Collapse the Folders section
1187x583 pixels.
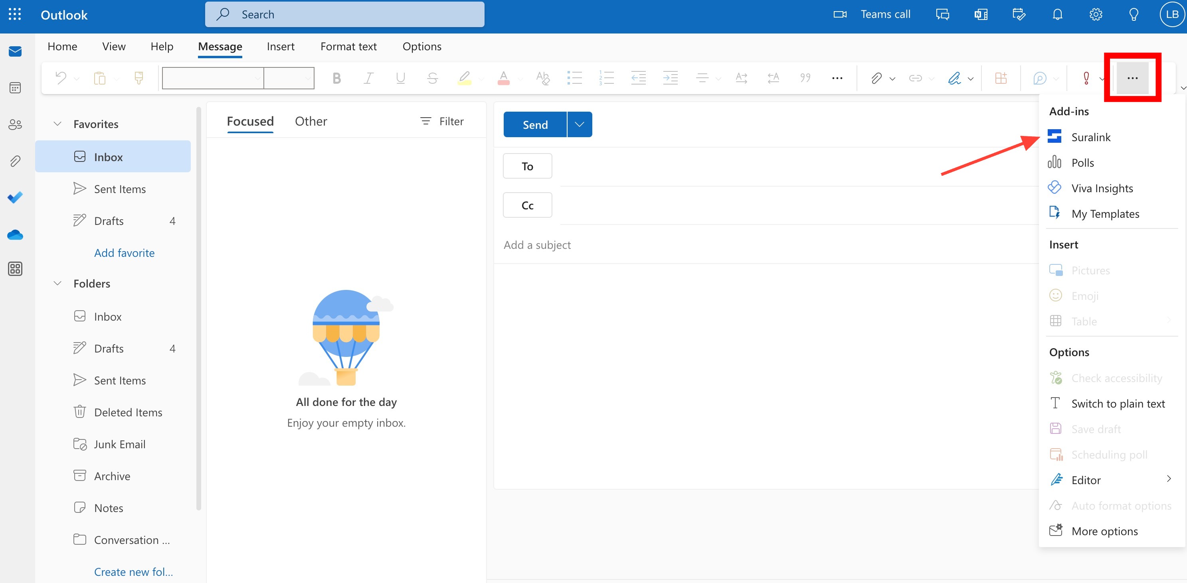(57, 283)
